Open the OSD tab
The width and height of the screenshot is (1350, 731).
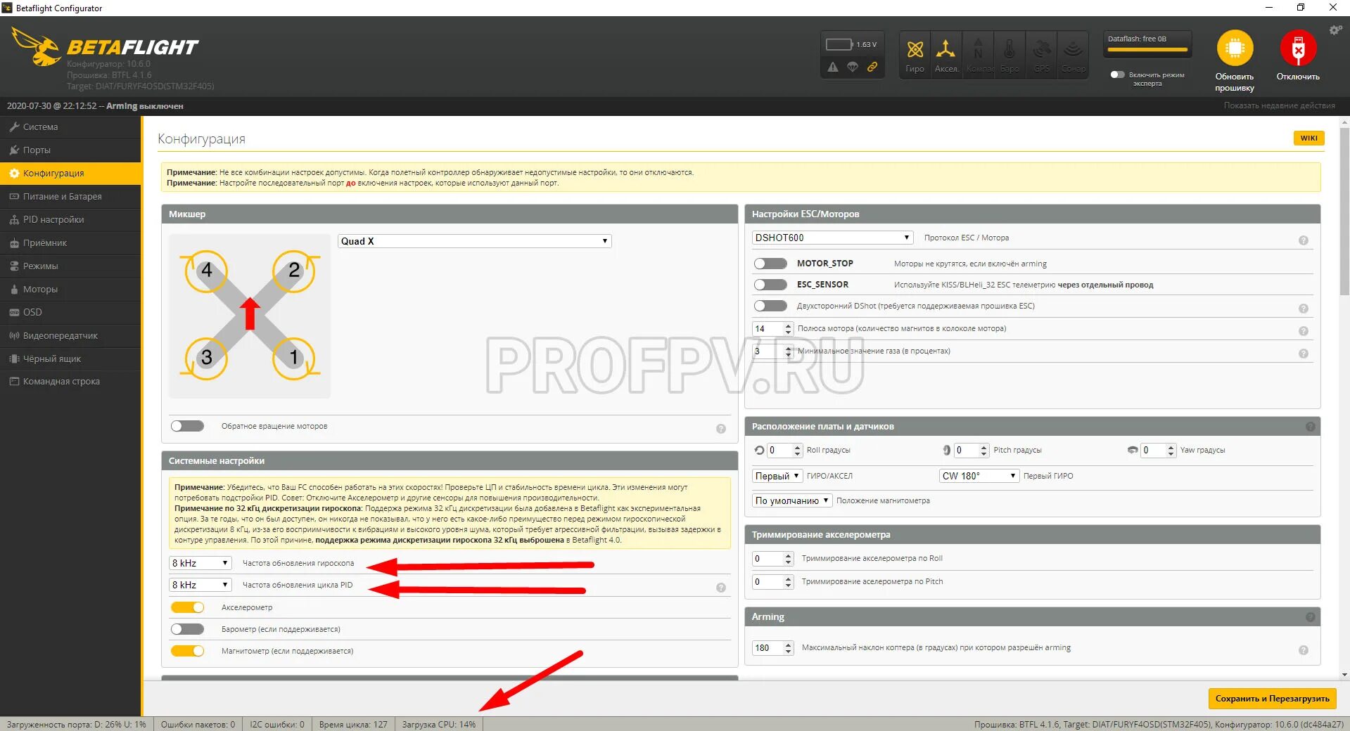(70, 313)
